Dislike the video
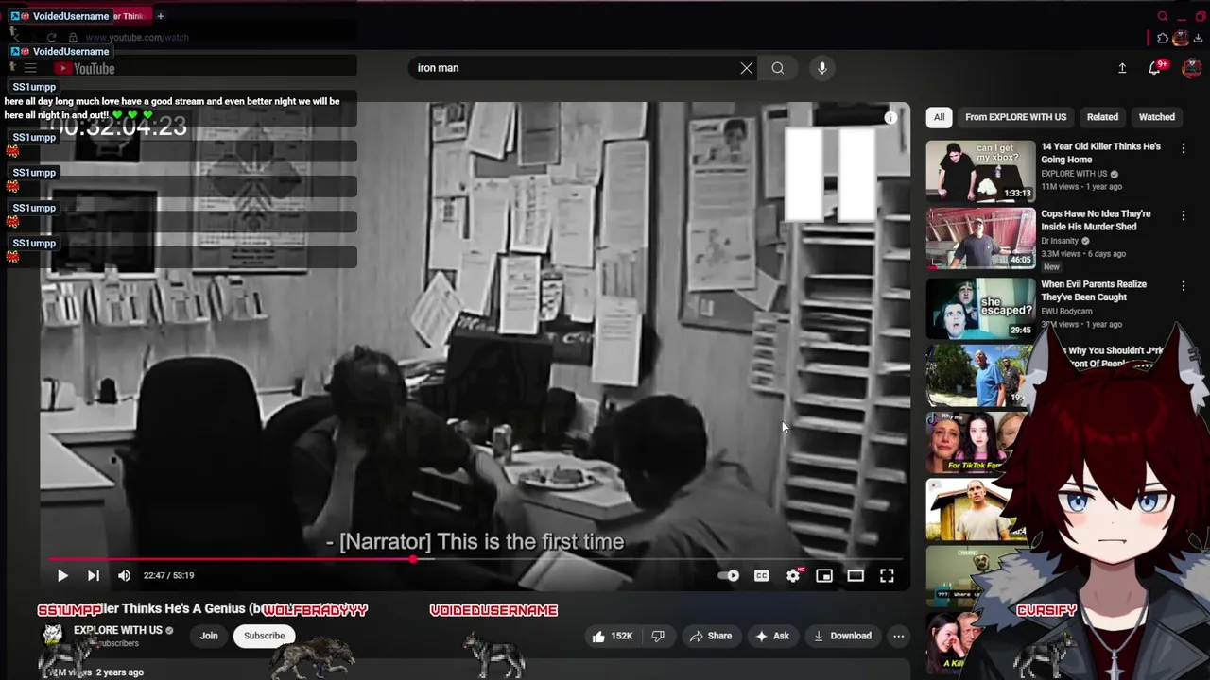The width and height of the screenshot is (1210, 680). pyautogui.click(x=658, y=636)
